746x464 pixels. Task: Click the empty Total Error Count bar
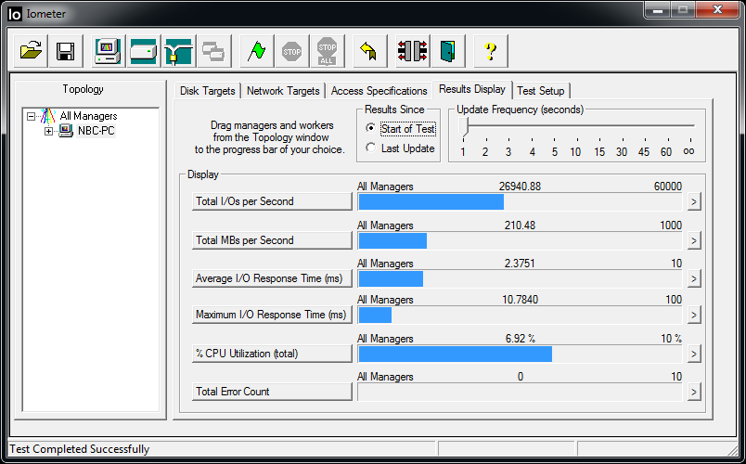click(520, 393)
